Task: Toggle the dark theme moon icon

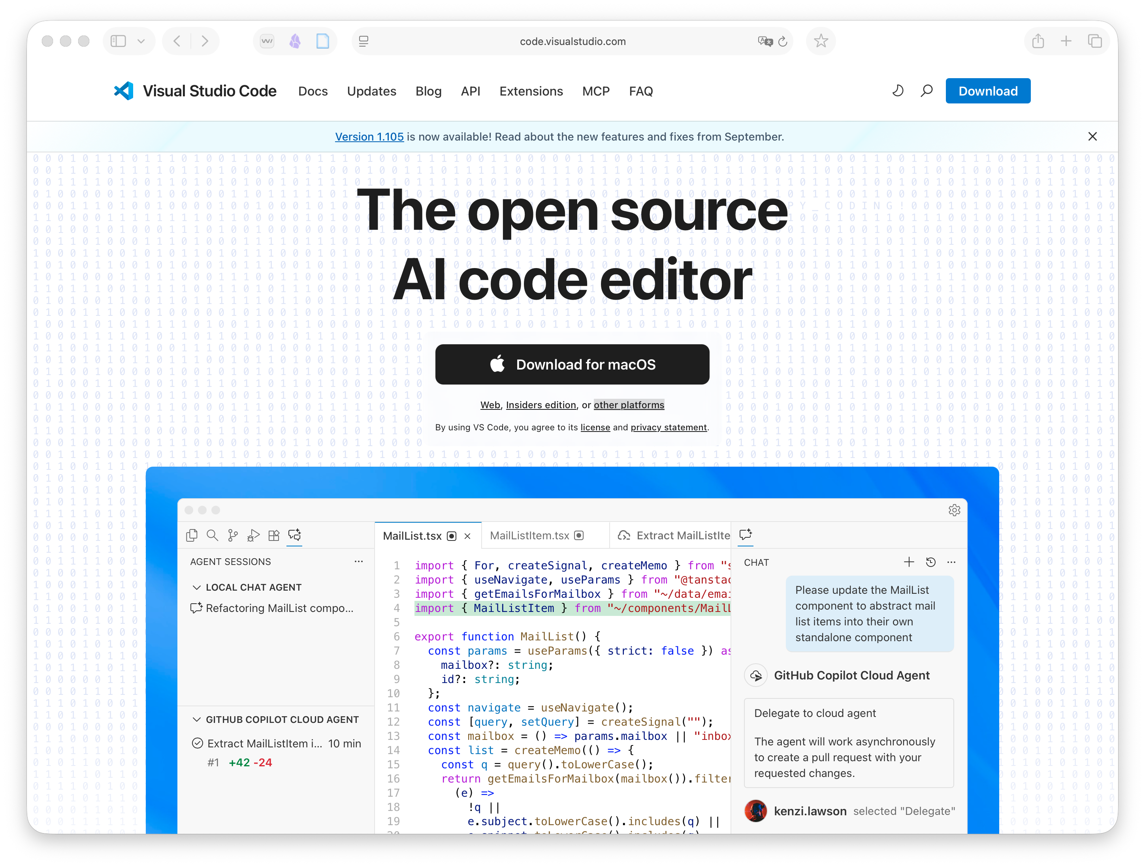Action: (x=898, y=91)
